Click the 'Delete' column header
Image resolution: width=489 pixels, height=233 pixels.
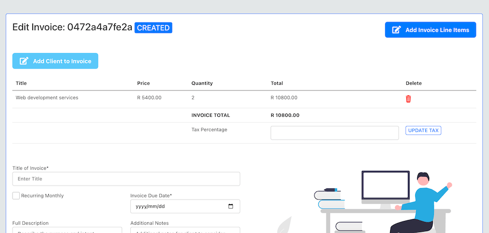coord(414,83)
